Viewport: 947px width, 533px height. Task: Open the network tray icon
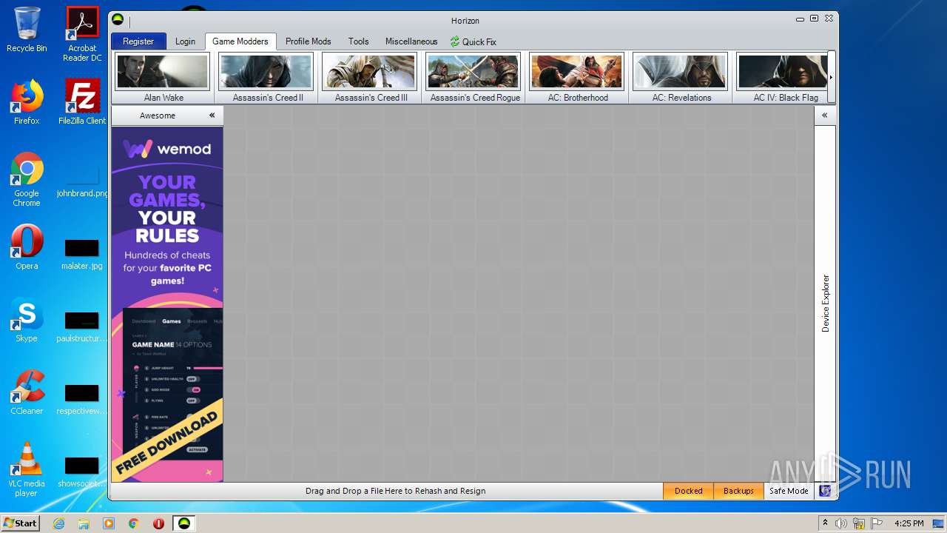tap(858, 523)
